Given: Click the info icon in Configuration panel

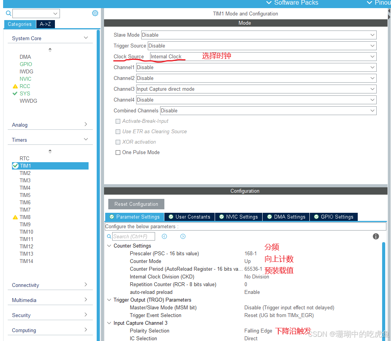Looking at the screenshot, I should [x=376, y=236].
